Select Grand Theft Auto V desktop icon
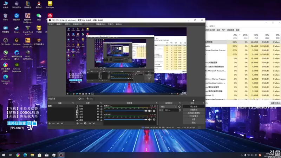This screenshot has height=158, width=281. tap(28, 31)
